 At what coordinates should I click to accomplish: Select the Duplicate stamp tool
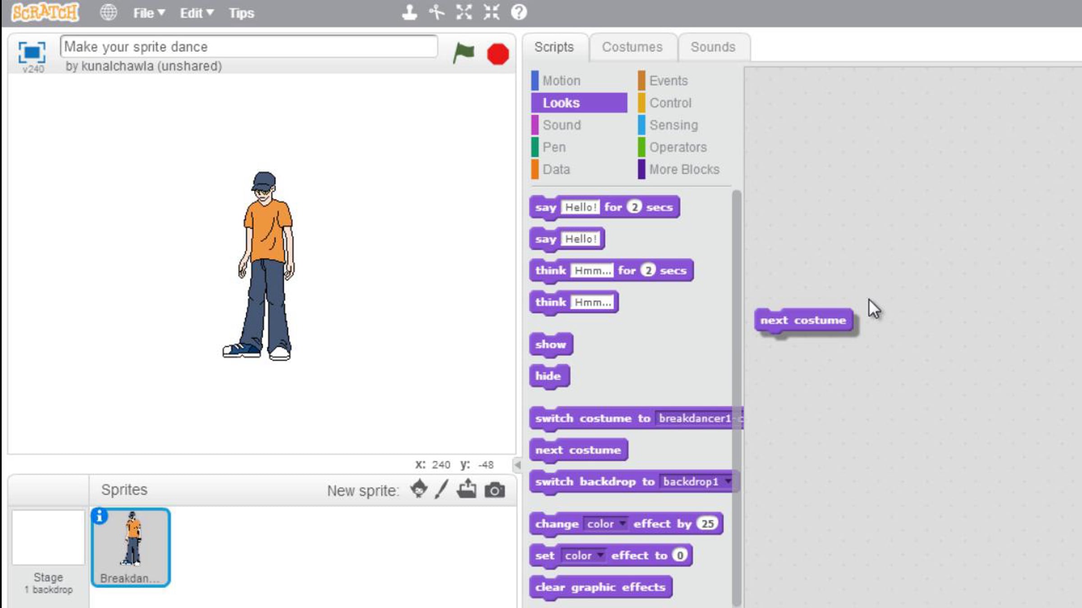[409, 13]
